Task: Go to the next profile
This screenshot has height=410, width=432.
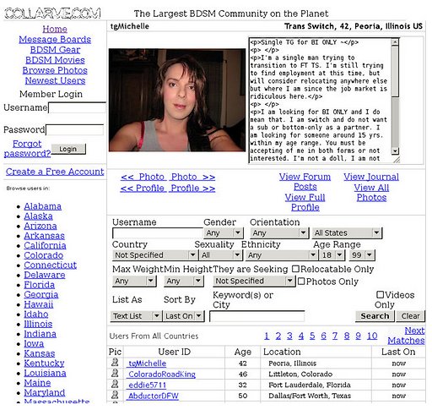Action: 193,189
